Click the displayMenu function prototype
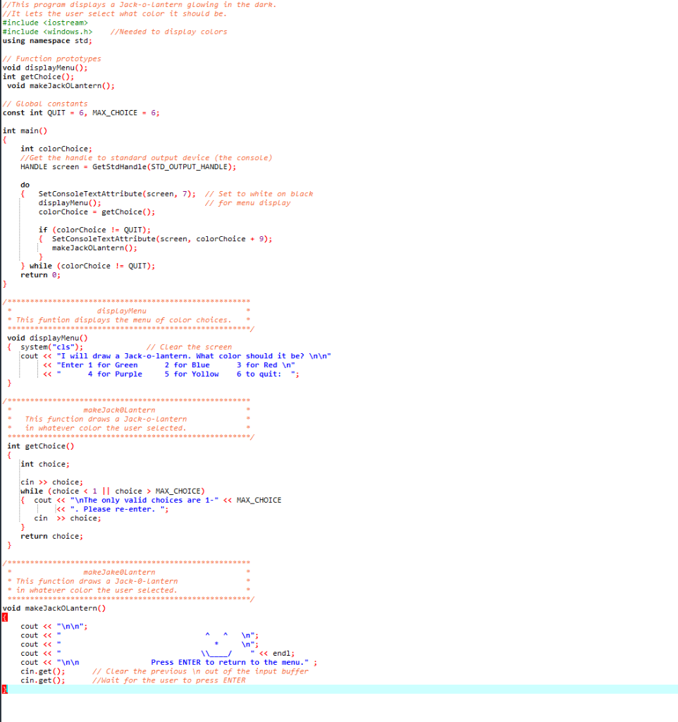The height and width of the screenshot is (722, 678). [x=44, y=67]
